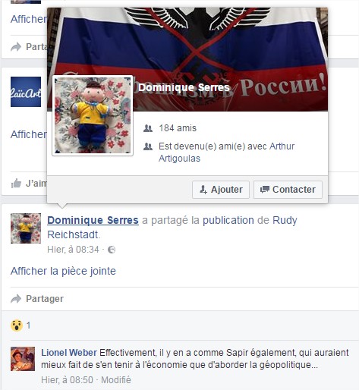Open the 184 amis friends list
The image size is (359, 390).
pos(178,128)
